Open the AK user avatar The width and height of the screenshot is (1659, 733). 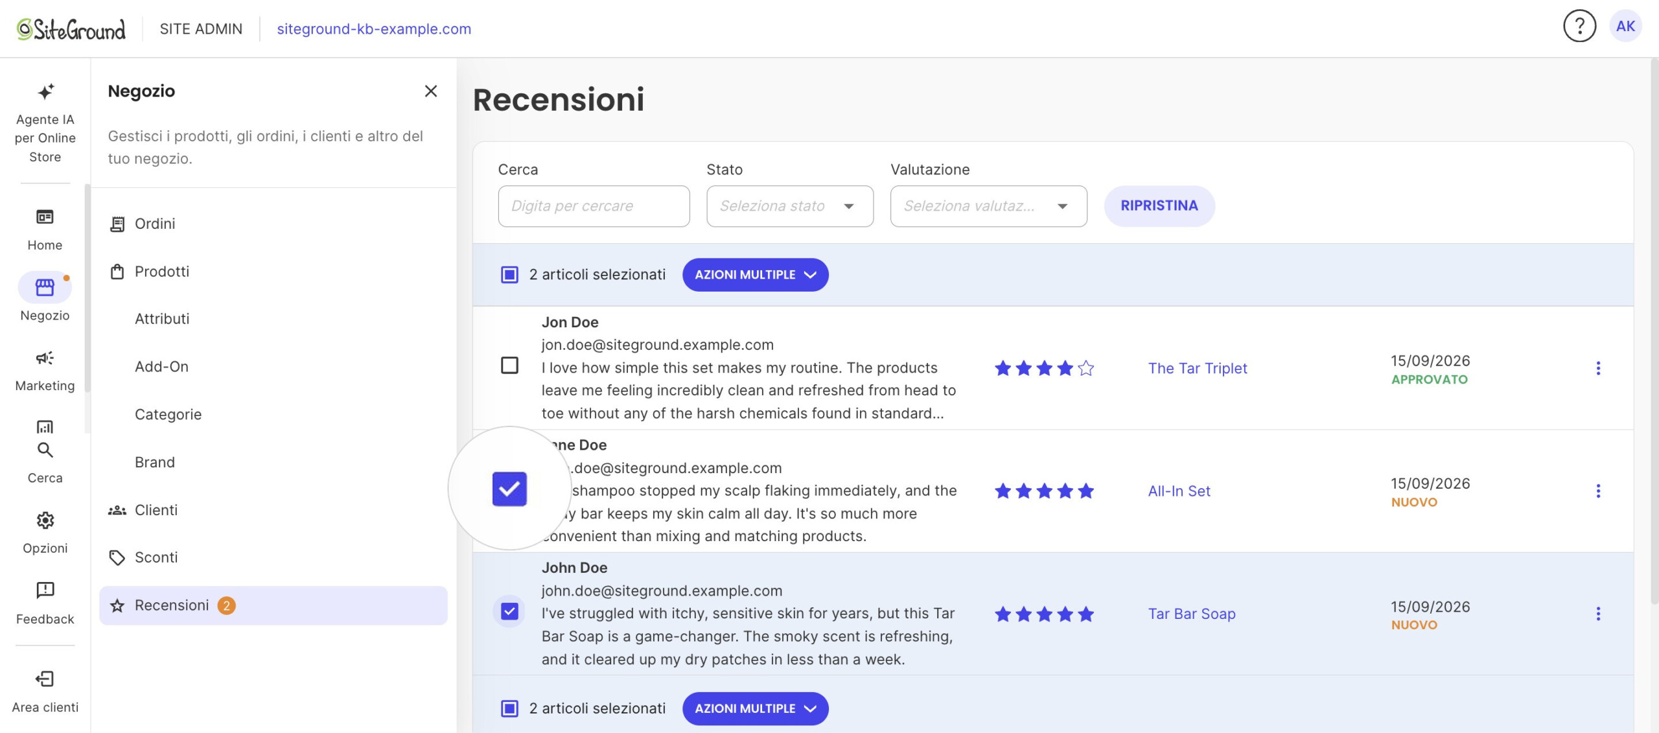point(1625,27)
